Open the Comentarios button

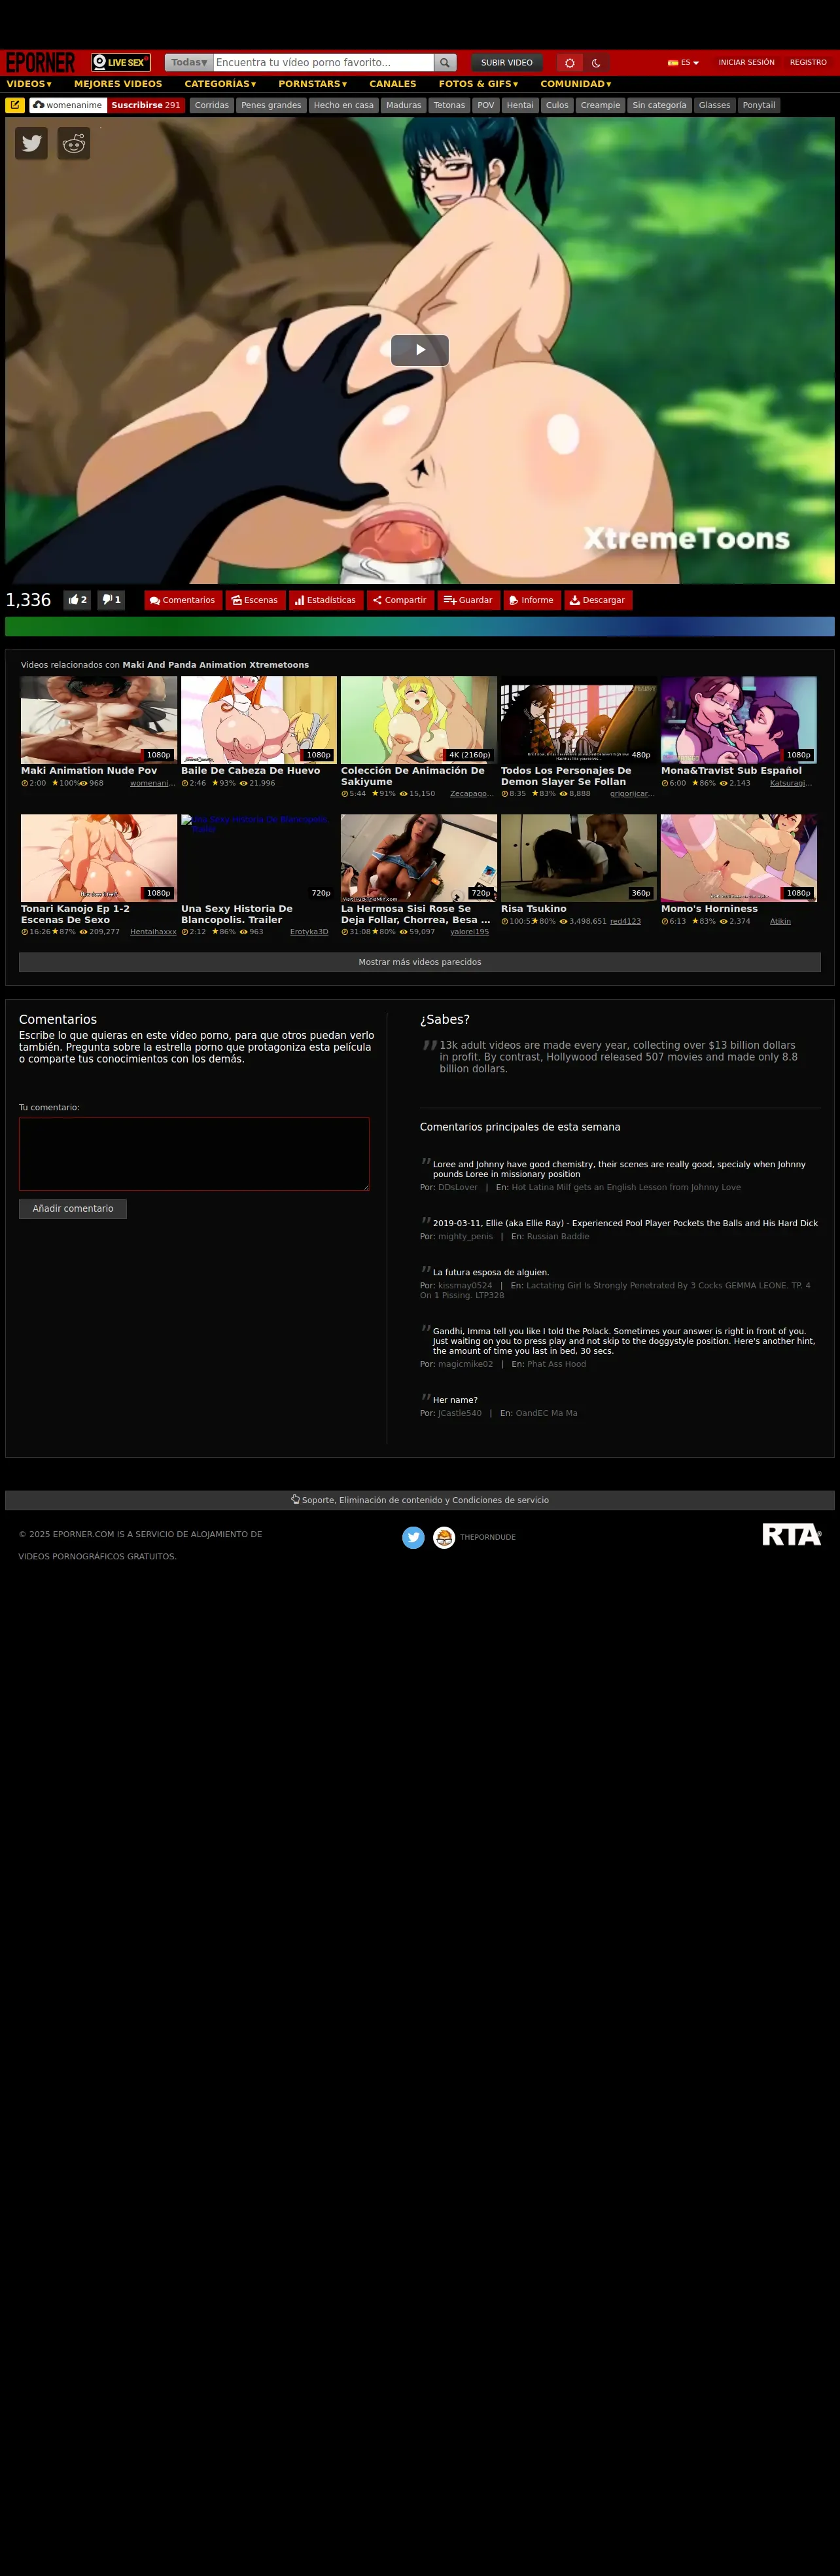click(183, 600)
